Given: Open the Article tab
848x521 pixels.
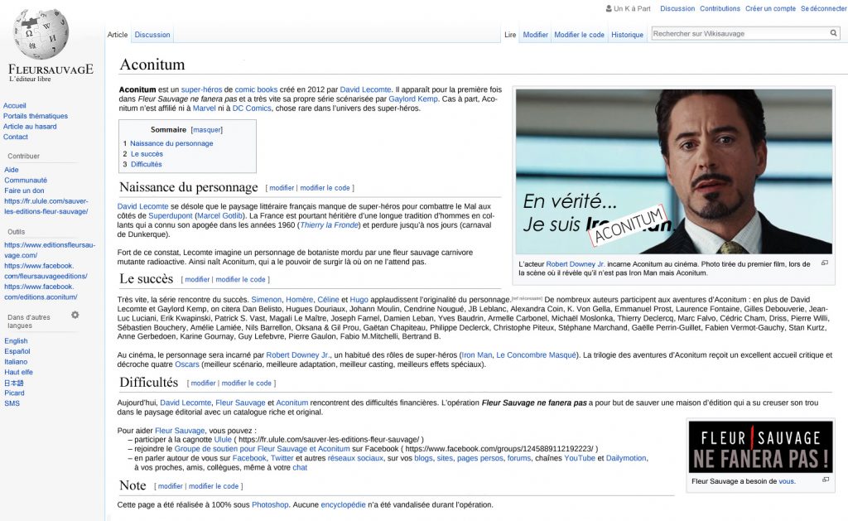Looking at the screenshot, I should point(118,35).
